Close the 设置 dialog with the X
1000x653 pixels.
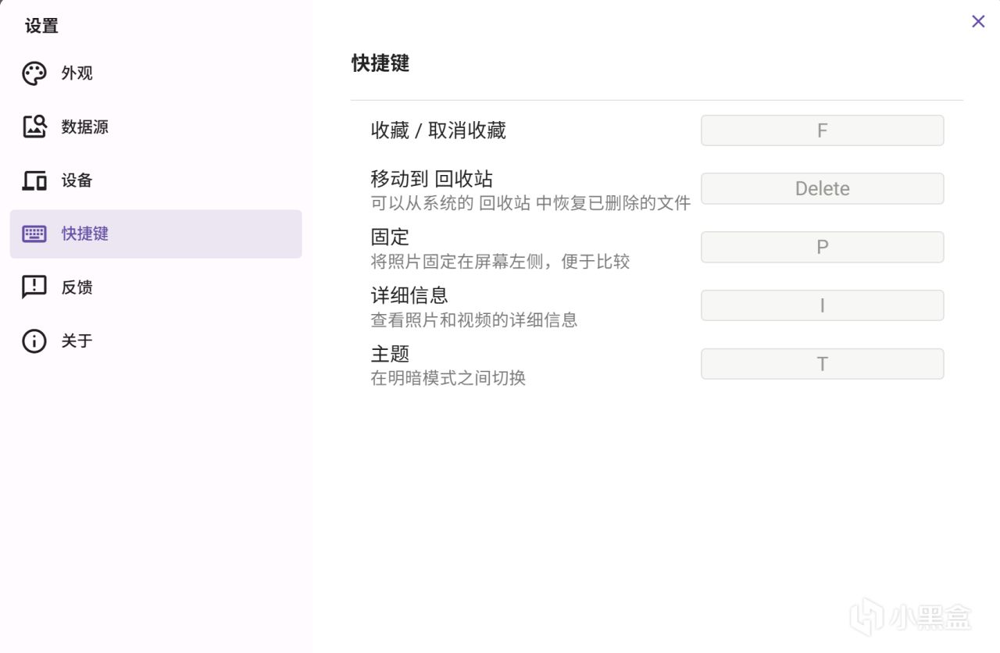[x=978, y=21]
